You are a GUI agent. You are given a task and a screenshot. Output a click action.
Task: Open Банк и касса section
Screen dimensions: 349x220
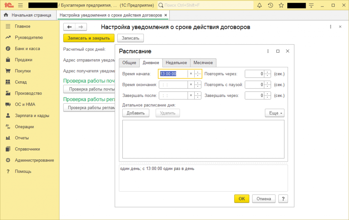coord(27,49)
